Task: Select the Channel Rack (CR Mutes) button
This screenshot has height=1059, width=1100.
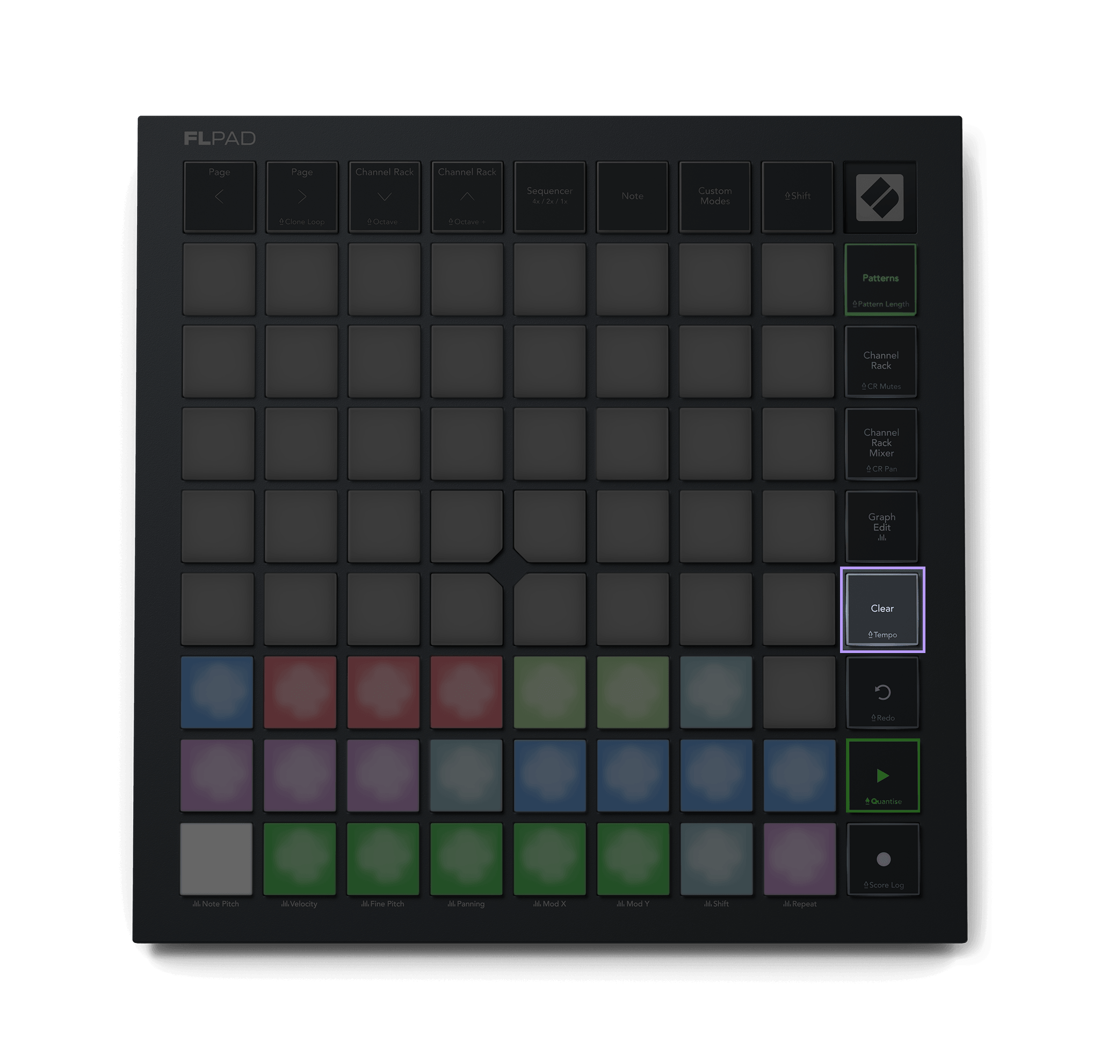Action: (x=881, y=361)
